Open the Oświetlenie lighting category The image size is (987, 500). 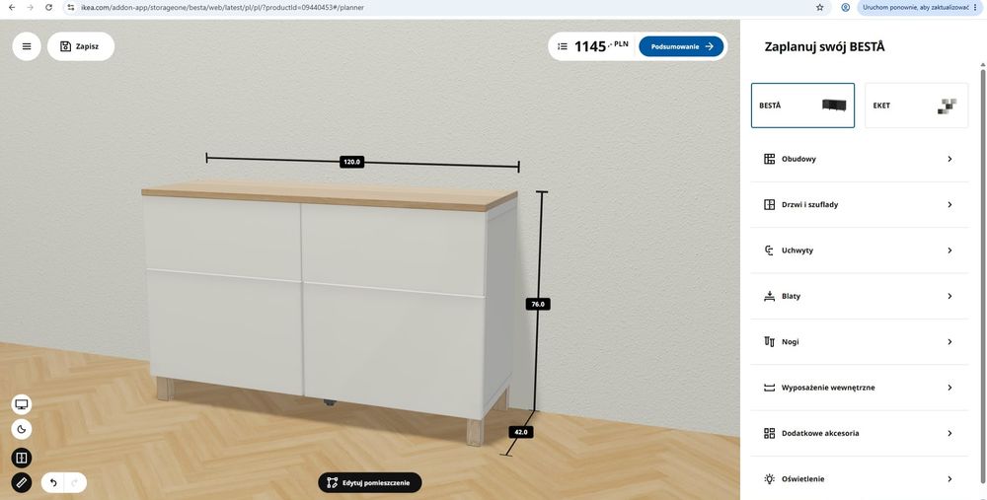[860, 479]
